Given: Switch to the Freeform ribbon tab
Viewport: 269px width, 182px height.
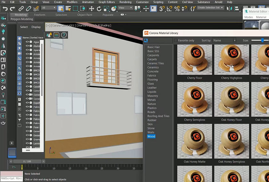Looking at the screenshot, I should (40, 15).
